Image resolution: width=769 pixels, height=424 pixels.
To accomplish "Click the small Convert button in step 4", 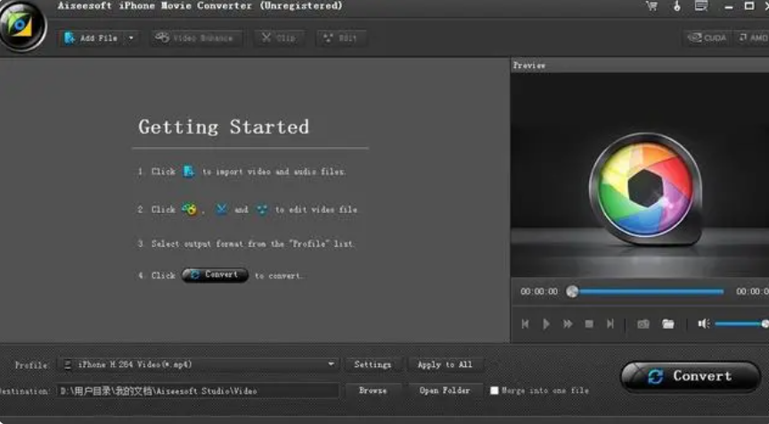I will 215,275.
